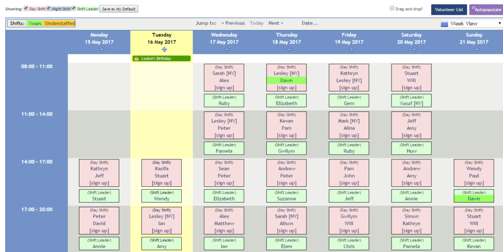Image resolution: width=503 pixels, height=252 pixels.
Task: Toggle the Night Shift checkbox
Action: click(x=48, y=8)
